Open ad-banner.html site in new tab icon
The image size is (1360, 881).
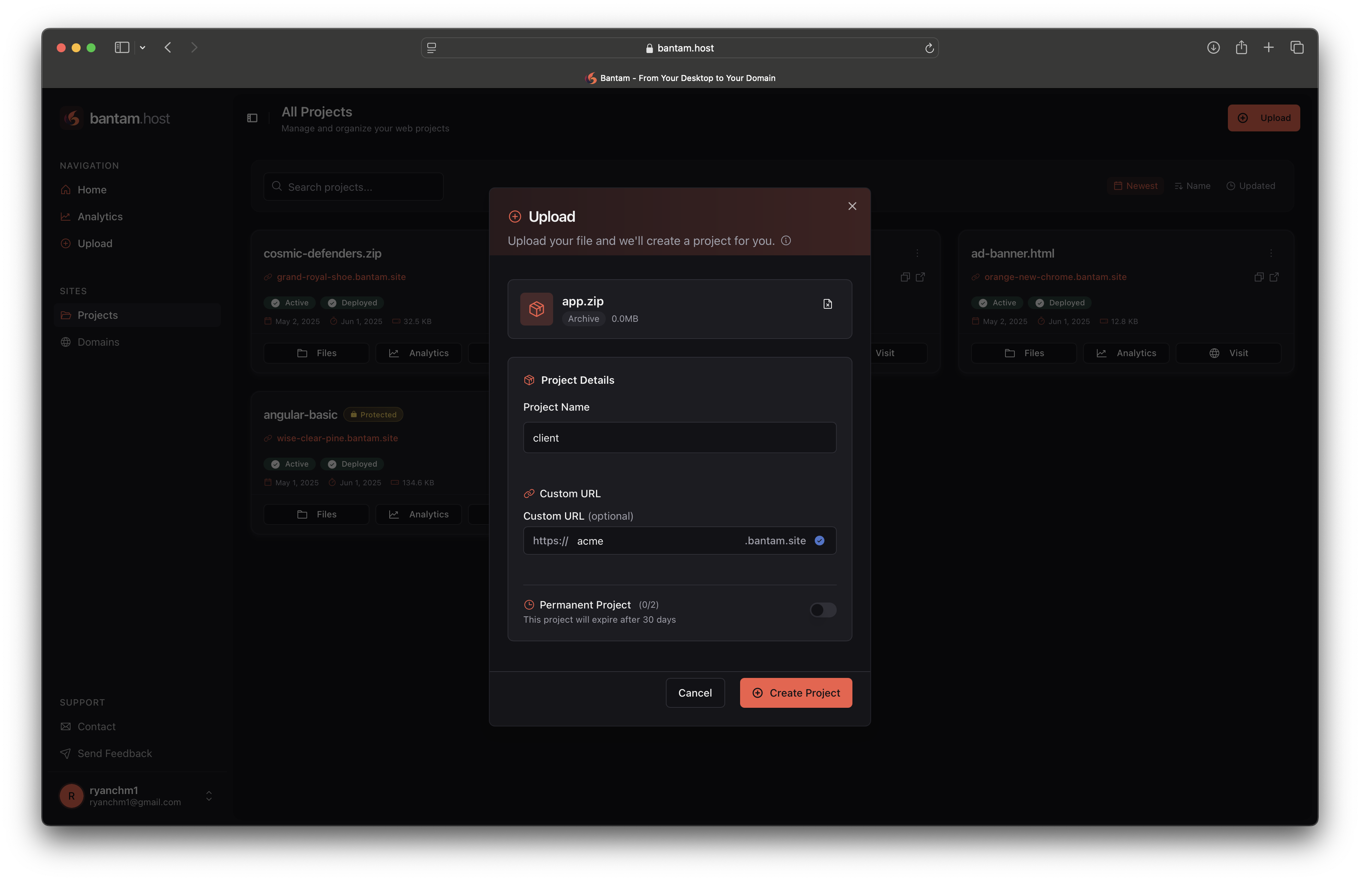[x=1274, y=277]
